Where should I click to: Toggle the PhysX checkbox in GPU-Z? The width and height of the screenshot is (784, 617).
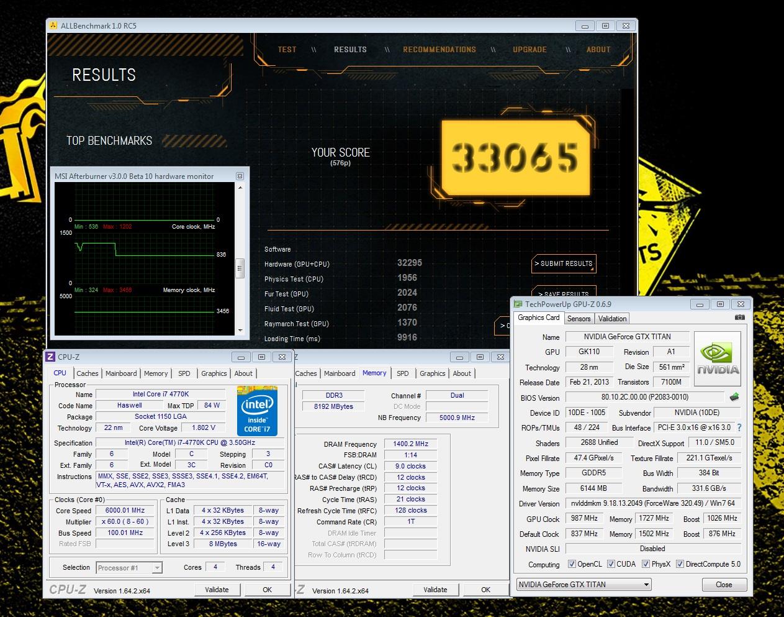click(x=646, y=564)
